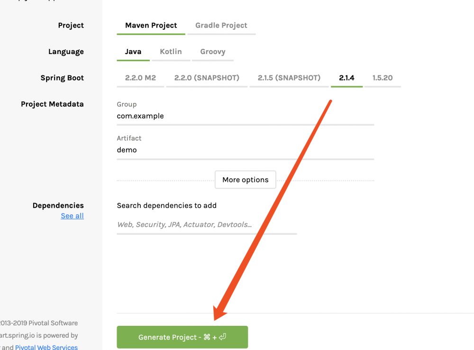Click the "Search dependencies to add" label
Image resolution: width=474 pixels, height=350 pixels.
tap(167, 205)
